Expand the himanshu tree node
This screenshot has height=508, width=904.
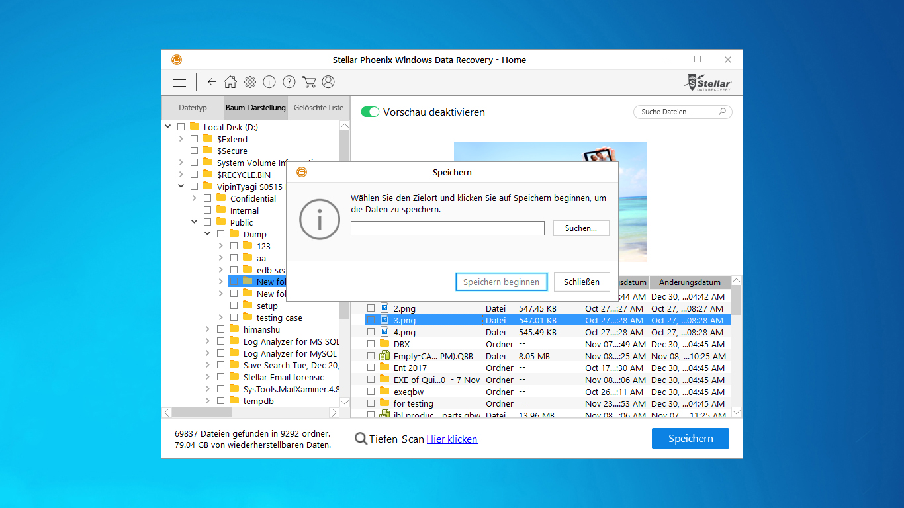click(208, 329)
